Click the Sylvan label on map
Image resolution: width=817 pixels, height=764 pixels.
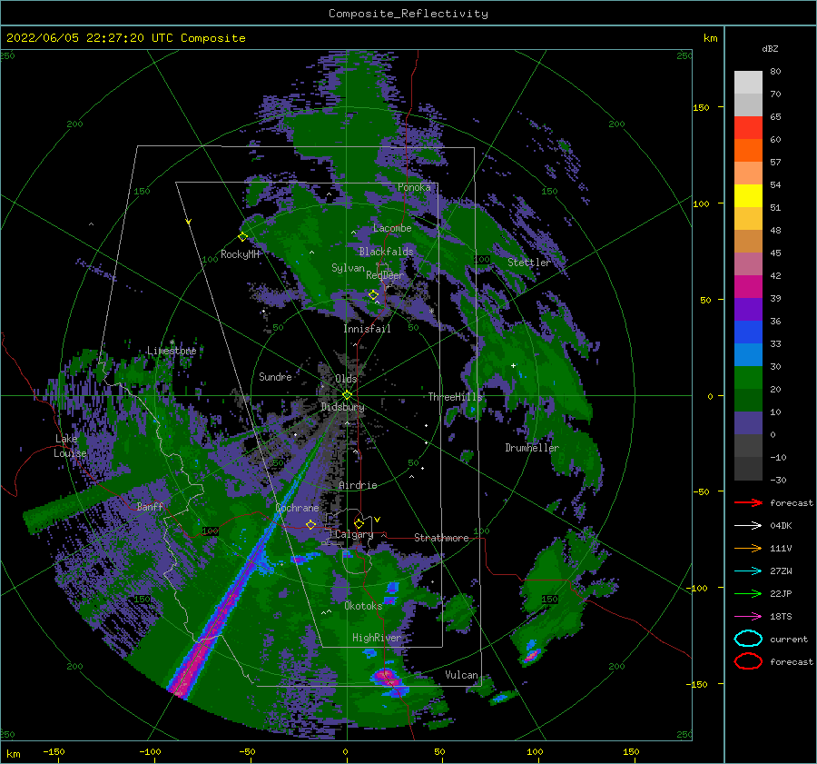tap(348, 268)
